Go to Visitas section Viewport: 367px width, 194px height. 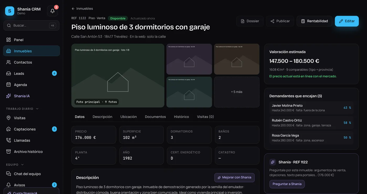[x=31, y=118]
